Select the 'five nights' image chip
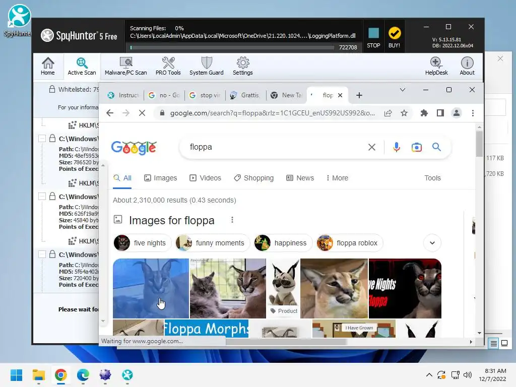The width and height of the screenshot is (516, 387). pos(142,243)
